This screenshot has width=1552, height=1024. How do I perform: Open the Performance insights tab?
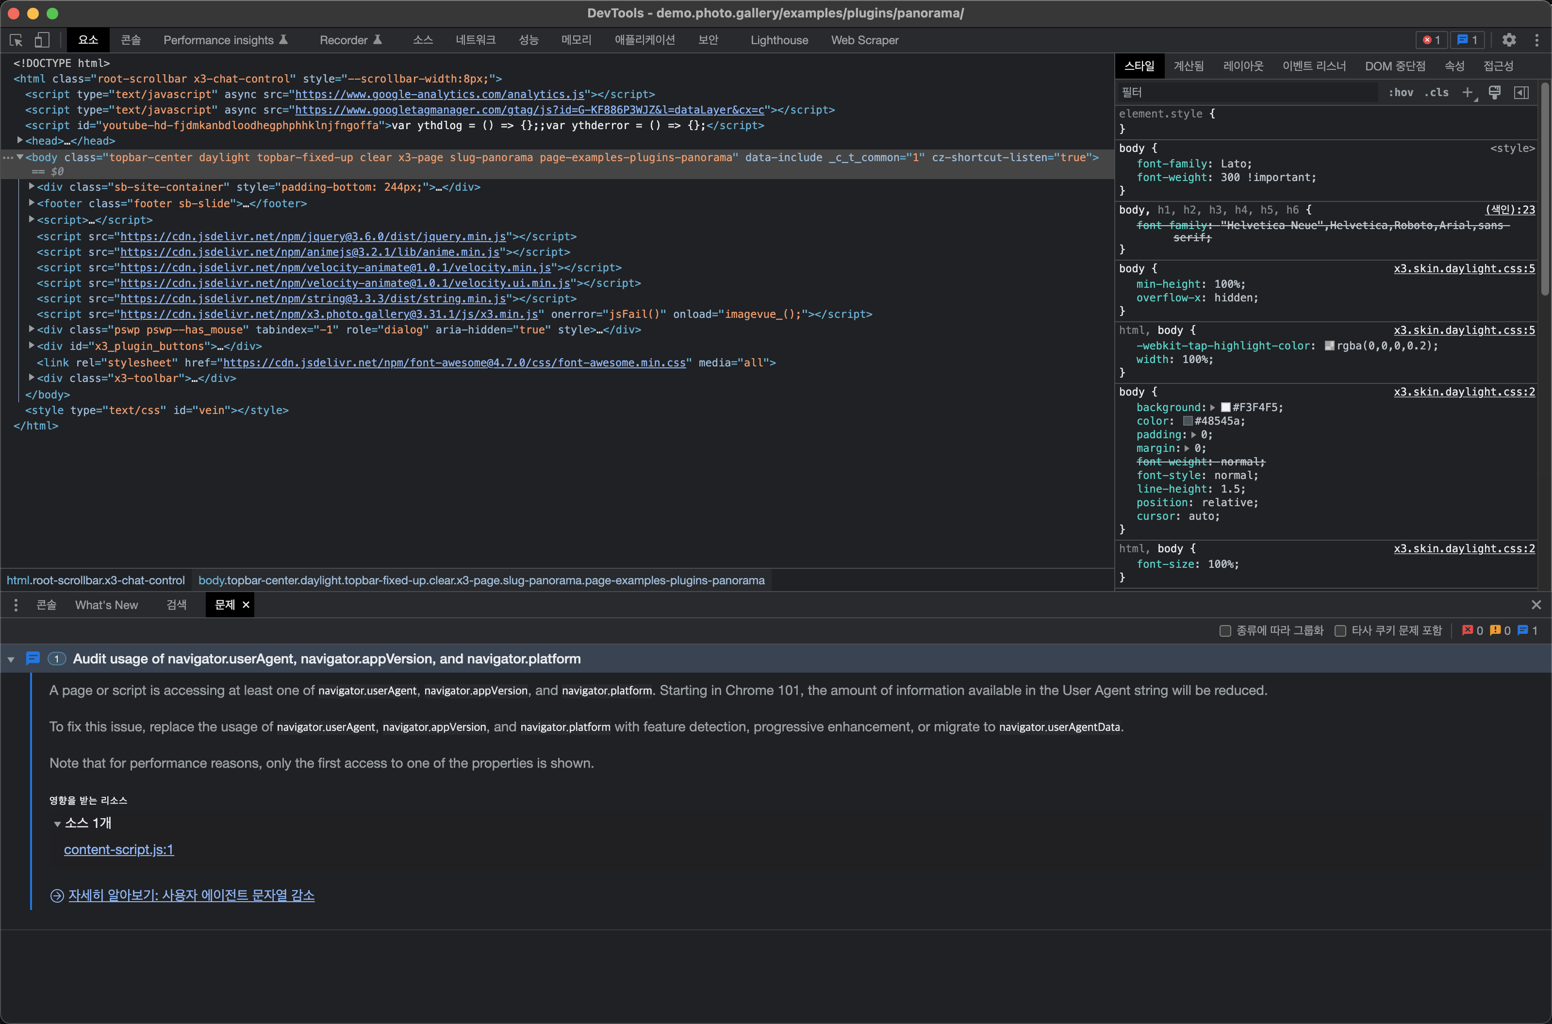point(225,40)
